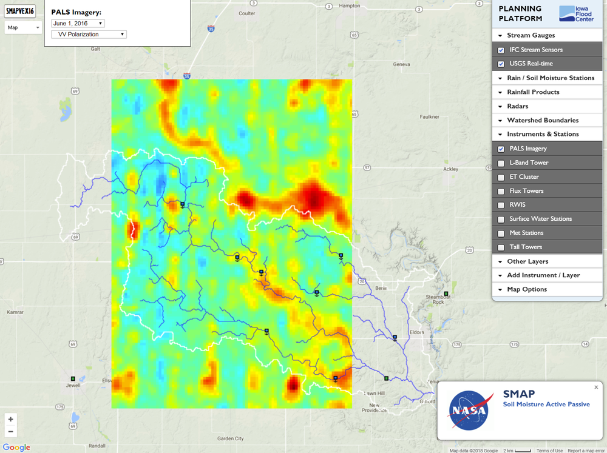Expand the Rainfall Products section
Image resolution: width=607 pixels, height=453 pixels.
click(533, 92)
